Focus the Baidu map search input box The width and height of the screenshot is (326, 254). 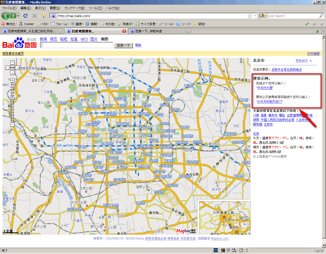[76, 45]
